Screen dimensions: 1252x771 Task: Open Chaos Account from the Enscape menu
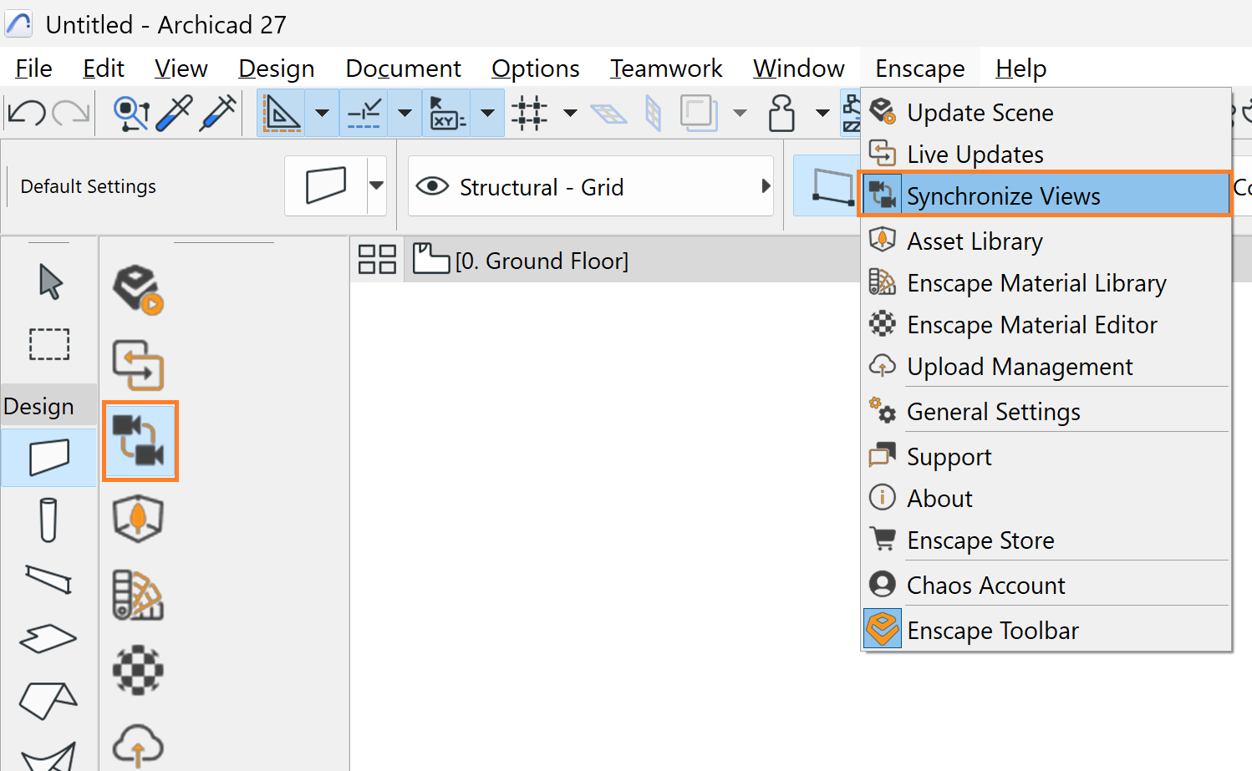1046,586
